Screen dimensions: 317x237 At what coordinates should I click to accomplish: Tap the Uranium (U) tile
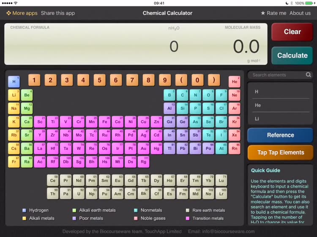click(79, 194)
